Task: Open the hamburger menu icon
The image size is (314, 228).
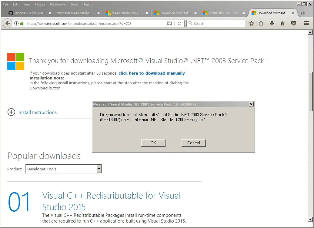Action: click(306, 23)
